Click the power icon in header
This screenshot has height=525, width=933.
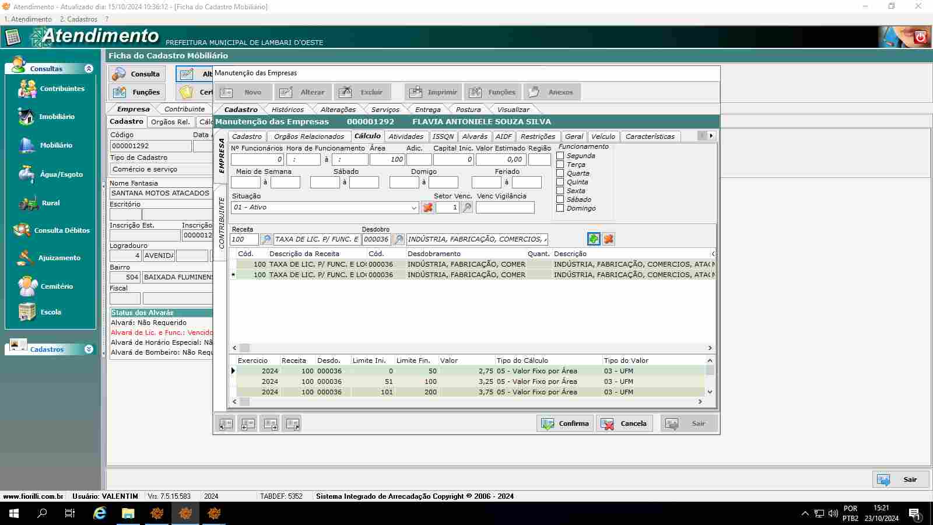(920, 37)
